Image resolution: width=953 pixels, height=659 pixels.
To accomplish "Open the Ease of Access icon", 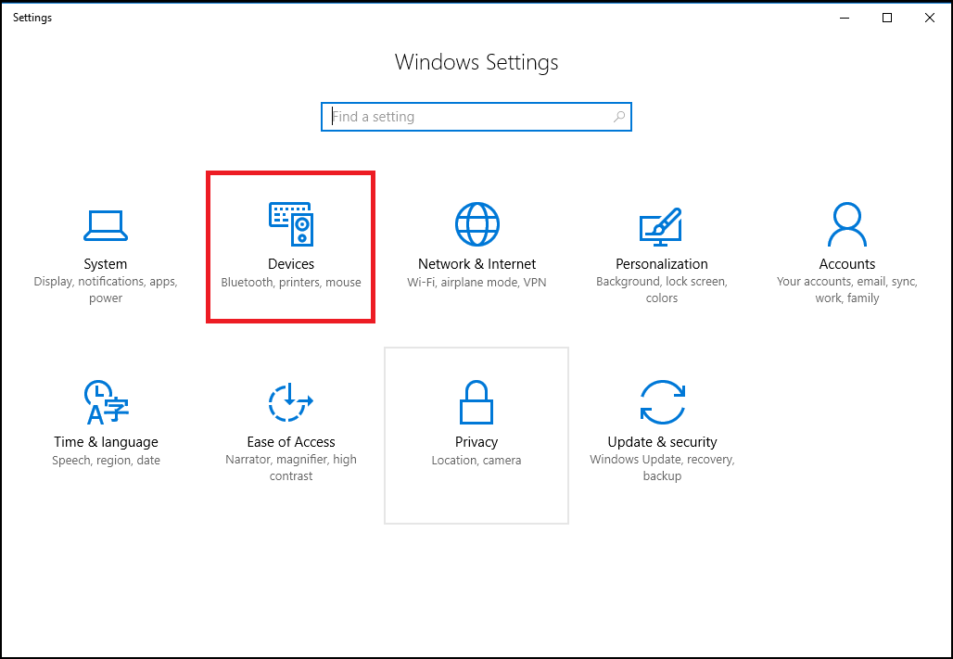I will [290, 402].
